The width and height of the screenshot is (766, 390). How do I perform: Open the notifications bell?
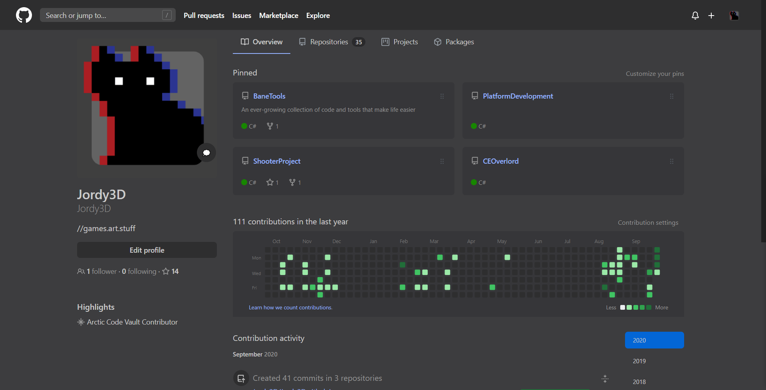click(x=695, y=15)
